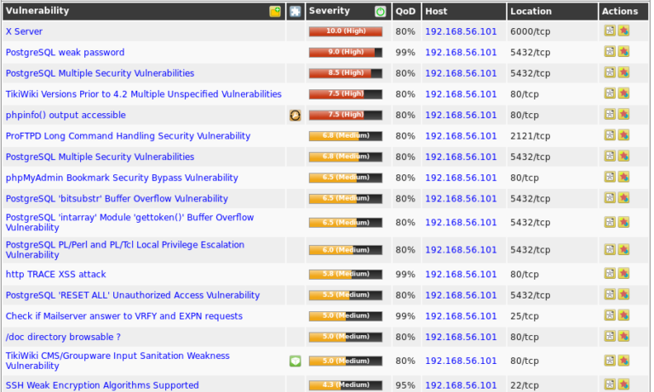Sort by the Location column header
Image resolution: width=654 pixels, height=392 pixels.
click(x=531, y=11)
